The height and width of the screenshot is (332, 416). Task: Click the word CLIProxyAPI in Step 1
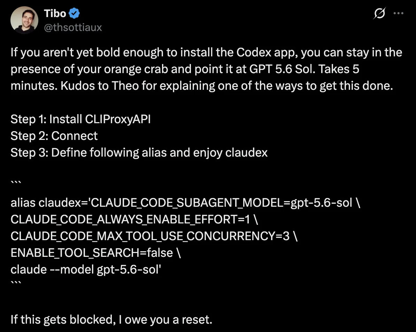tap(118, 119)
